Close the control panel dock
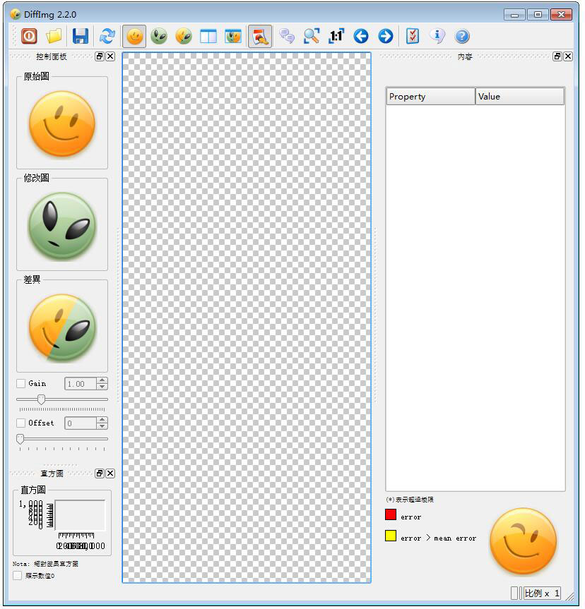585x609 pixels. tap(110, 56)
